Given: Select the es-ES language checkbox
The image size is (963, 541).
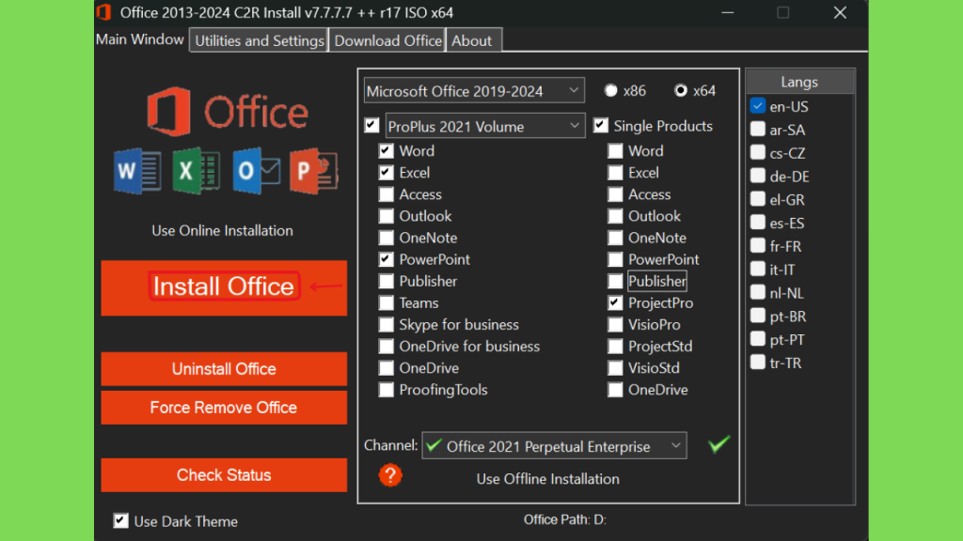Looking at the screenshot, I should tap(758, 223).
